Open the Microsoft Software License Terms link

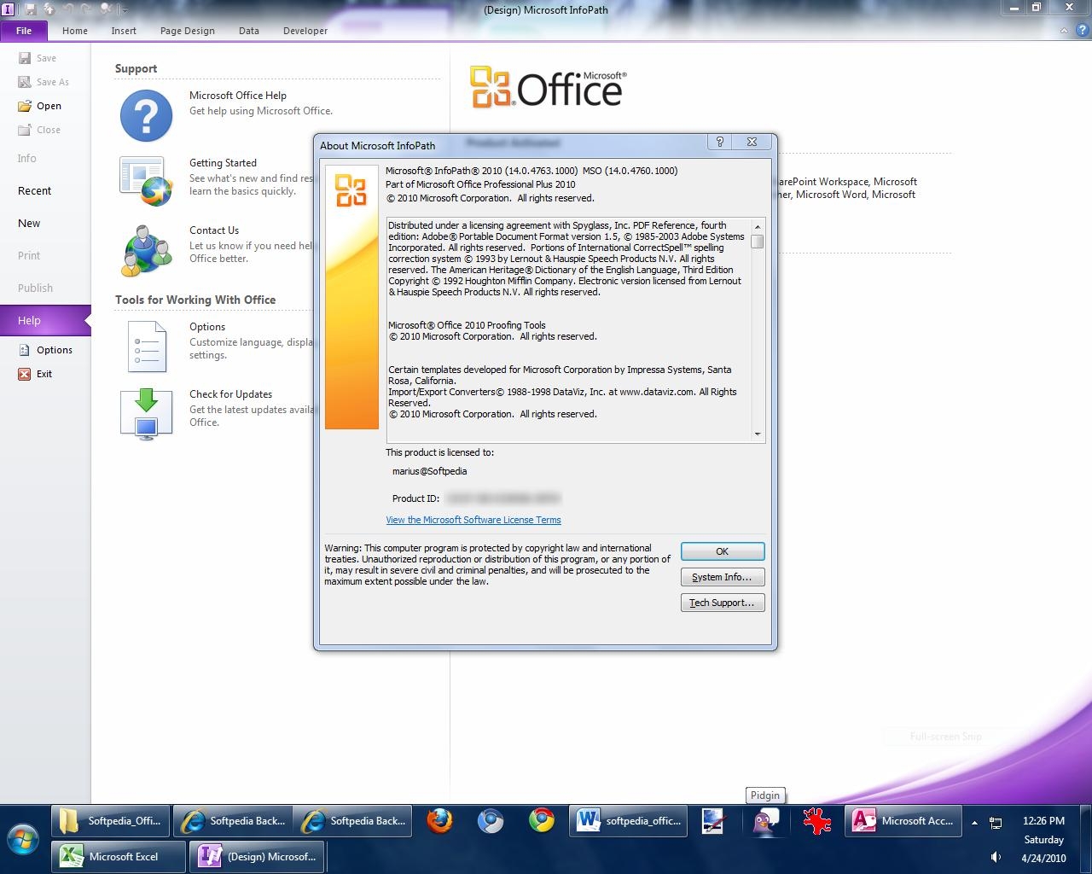tap(473, 520)
